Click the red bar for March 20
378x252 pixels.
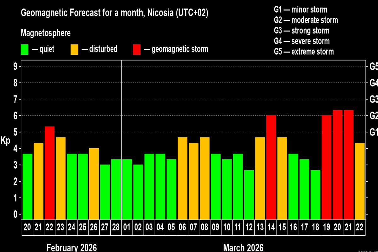[x=337, y=164]
